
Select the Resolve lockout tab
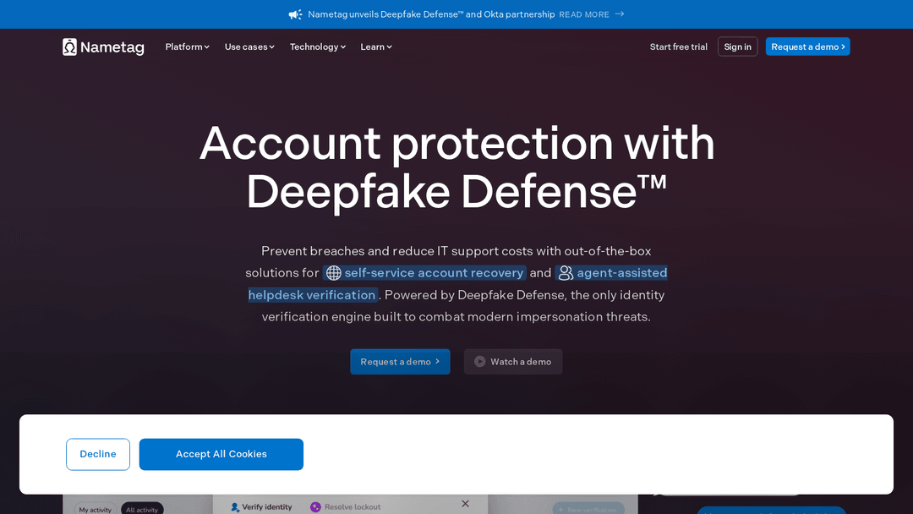coord(345,507)
